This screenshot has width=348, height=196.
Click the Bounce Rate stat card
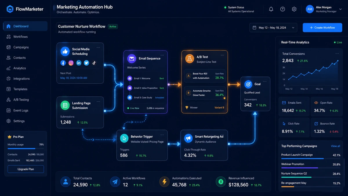click(x=326, y=127)
